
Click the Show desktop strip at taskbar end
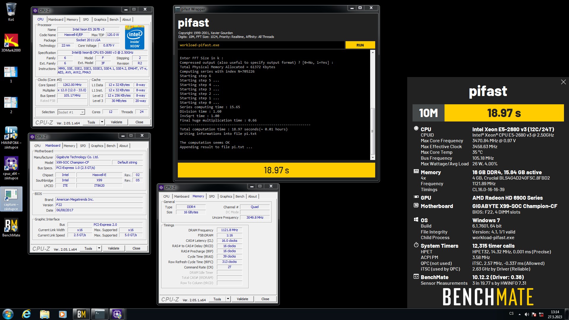click(x=567, y=314)
